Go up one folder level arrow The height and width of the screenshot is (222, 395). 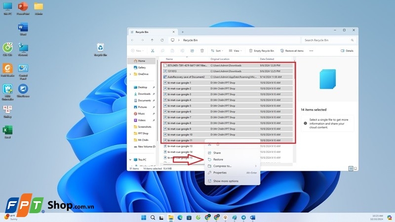tap(152, 40)
